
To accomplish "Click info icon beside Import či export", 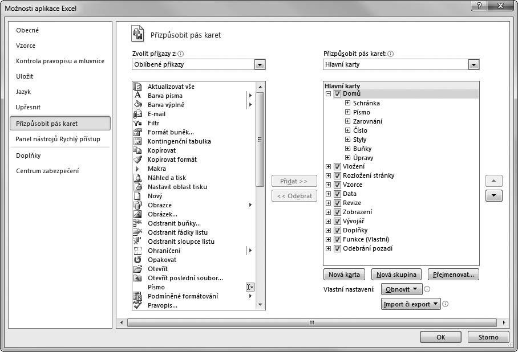I will point(445,304).
